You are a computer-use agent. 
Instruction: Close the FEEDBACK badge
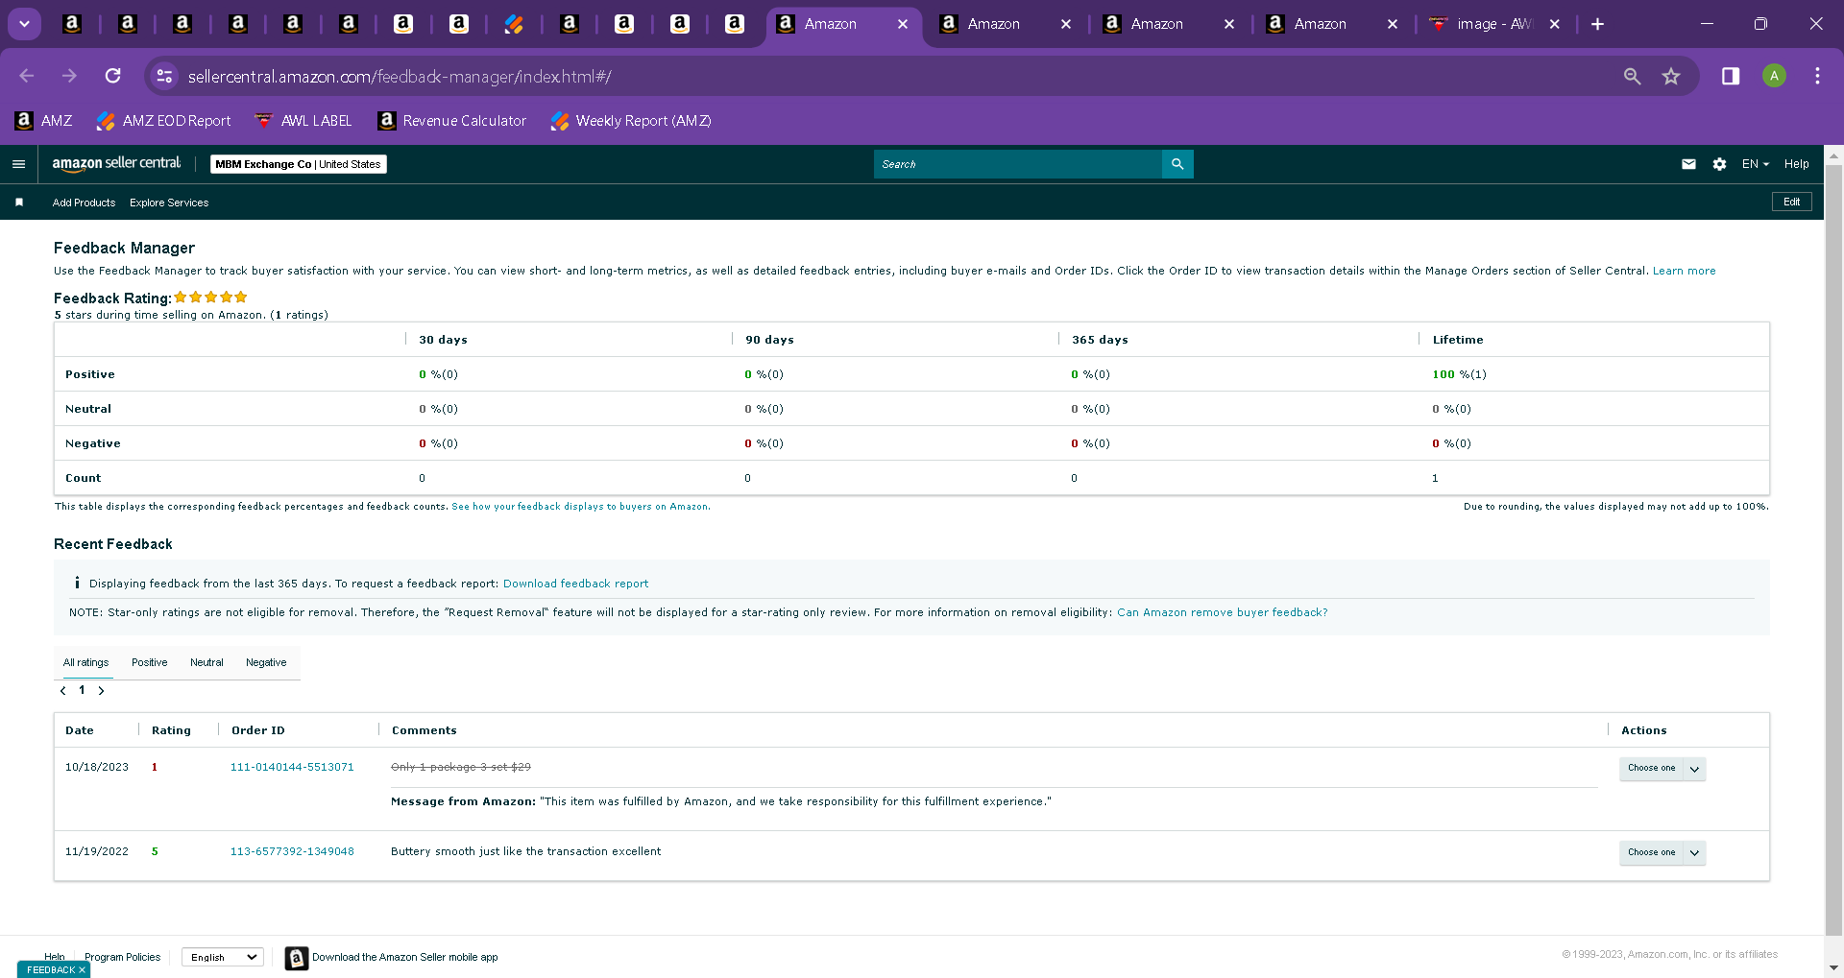click(82, 970)
